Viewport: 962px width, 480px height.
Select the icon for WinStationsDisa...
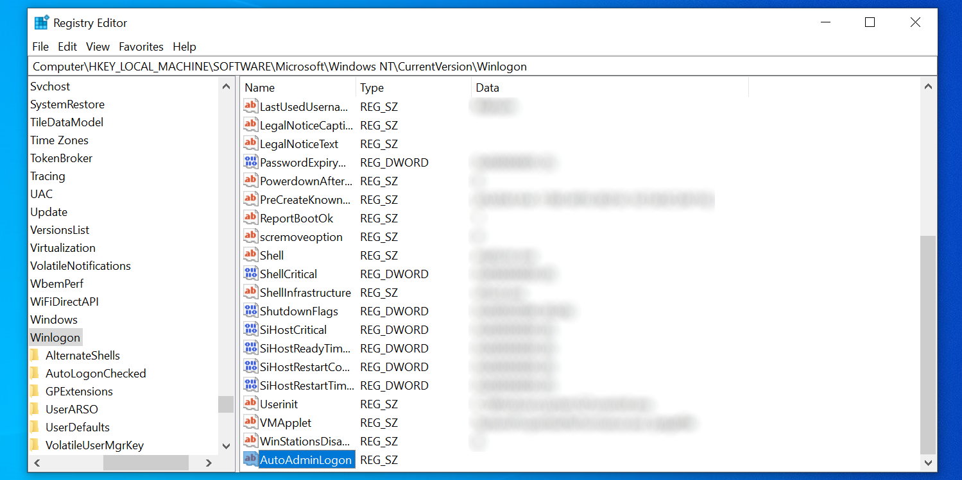tap(250, 441)
